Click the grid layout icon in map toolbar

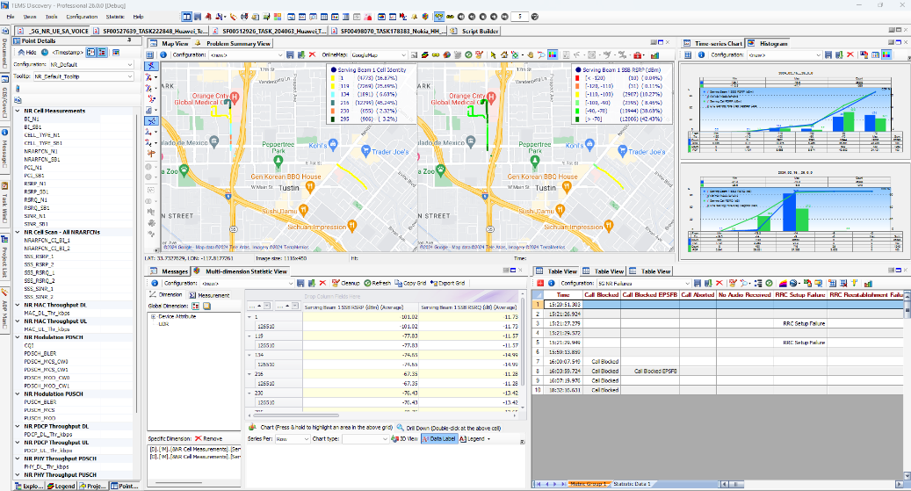point(150,54)
